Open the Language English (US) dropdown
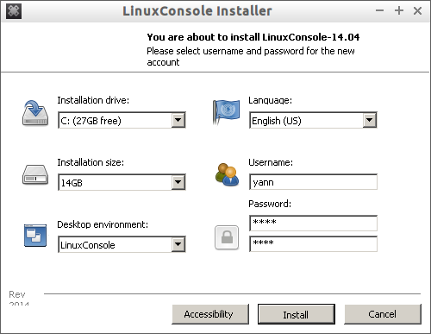Image resolution: width=431 pixels, height=334 pixels. tap(313, 120)
